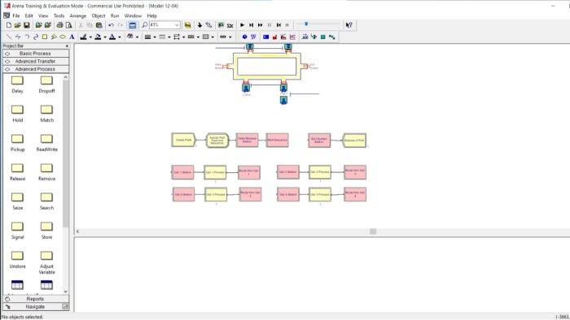Click the Fast-Forward run button
The height and width of the screenshot is (320, 570).
261,25
